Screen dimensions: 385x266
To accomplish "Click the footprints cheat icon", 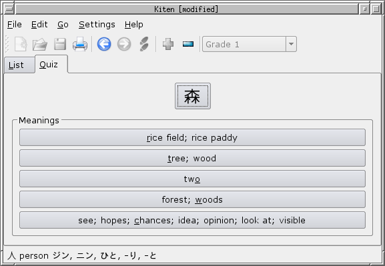I will point(144,44).
